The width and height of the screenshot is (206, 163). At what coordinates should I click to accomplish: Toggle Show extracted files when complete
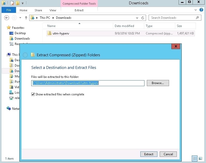coord(33,94)
